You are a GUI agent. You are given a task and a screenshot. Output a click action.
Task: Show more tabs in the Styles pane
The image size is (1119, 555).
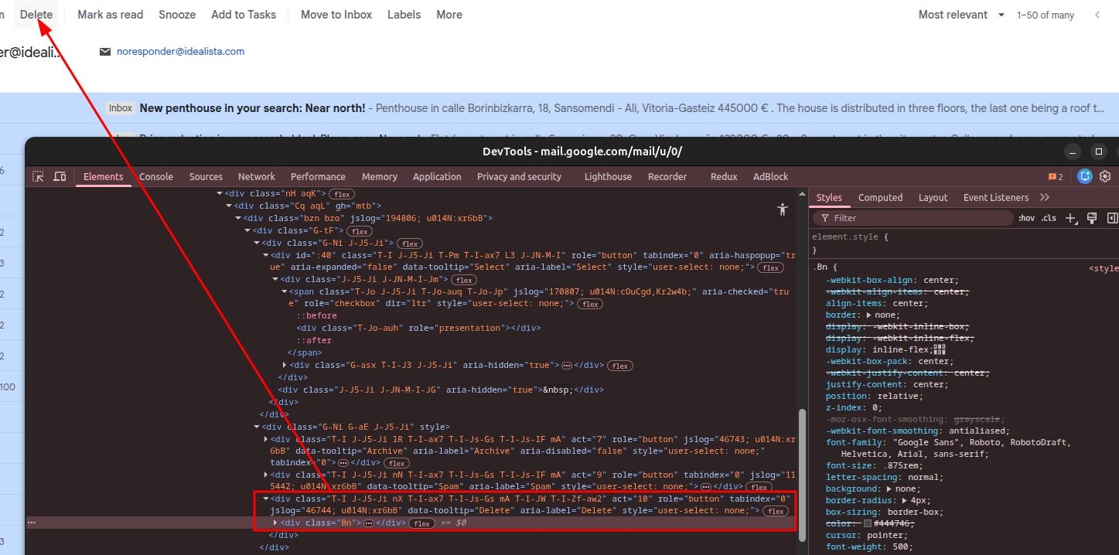(x=1045, y=197)
